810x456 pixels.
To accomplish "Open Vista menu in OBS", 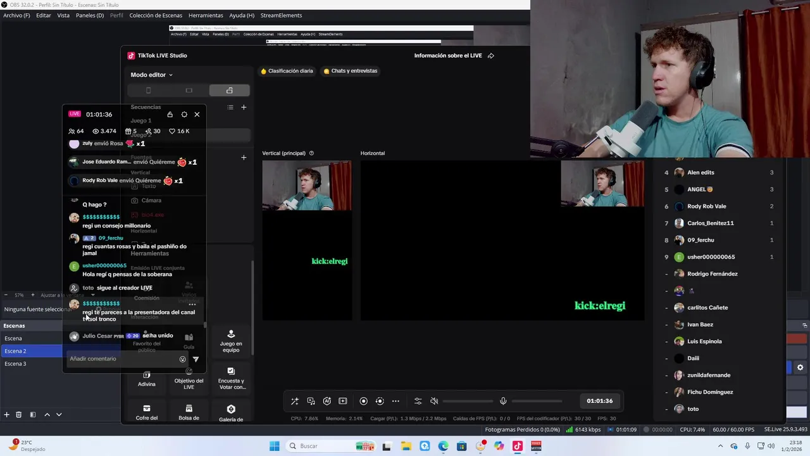I will pos(63,15).
